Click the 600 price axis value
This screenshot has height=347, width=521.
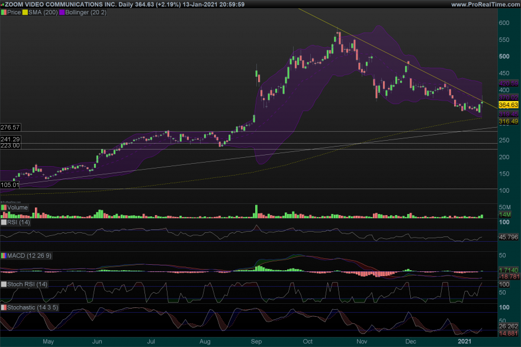click(x=504, y=23)
